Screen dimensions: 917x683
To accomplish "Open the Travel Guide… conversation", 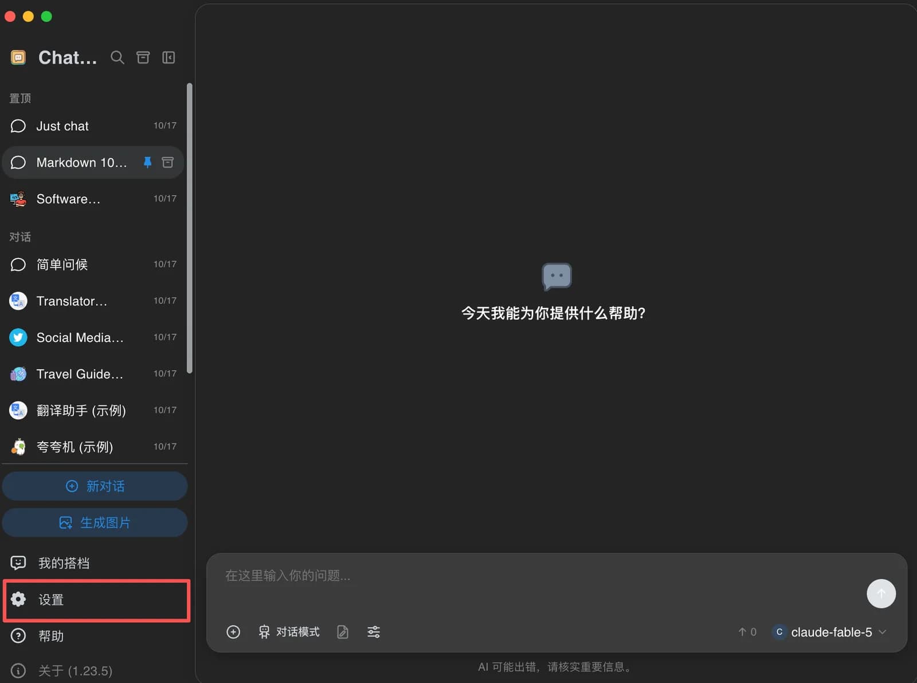I will coord(93,374).
